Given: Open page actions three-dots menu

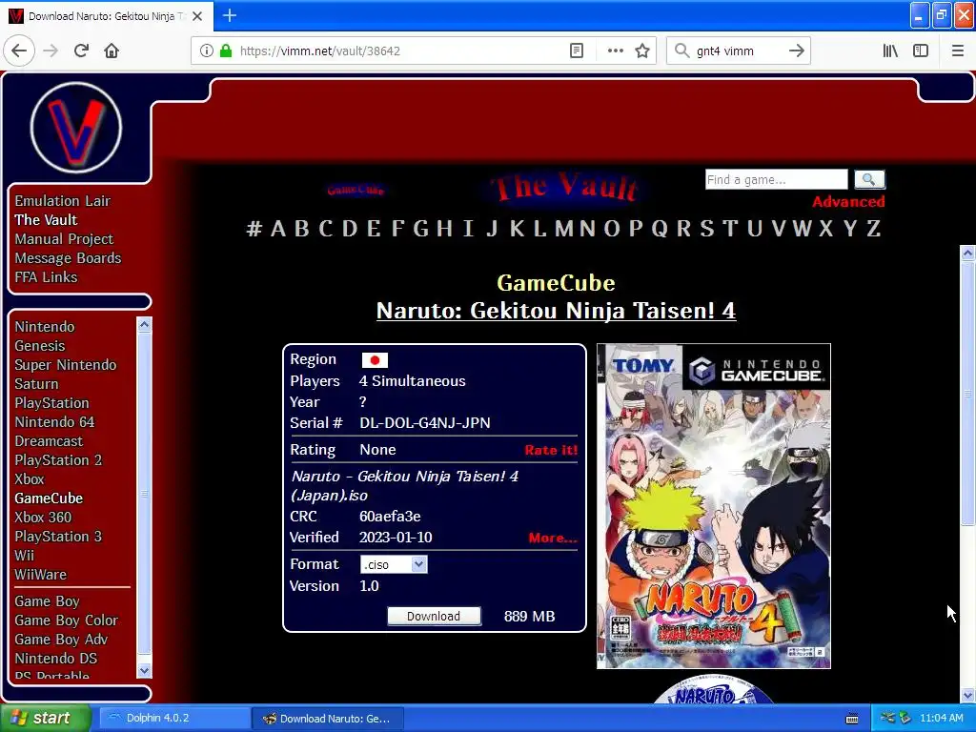Looking at the screenshot, I should 615,51.
